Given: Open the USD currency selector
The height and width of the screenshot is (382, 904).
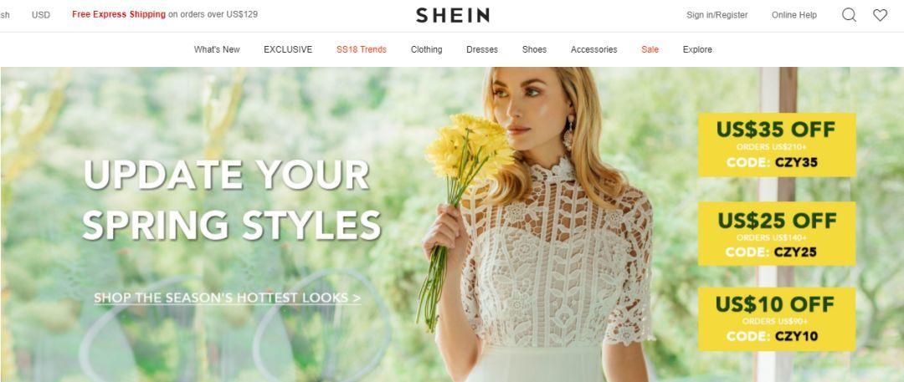Looking at the screenshot, I should pyautogui.click(x=41, y=15).
